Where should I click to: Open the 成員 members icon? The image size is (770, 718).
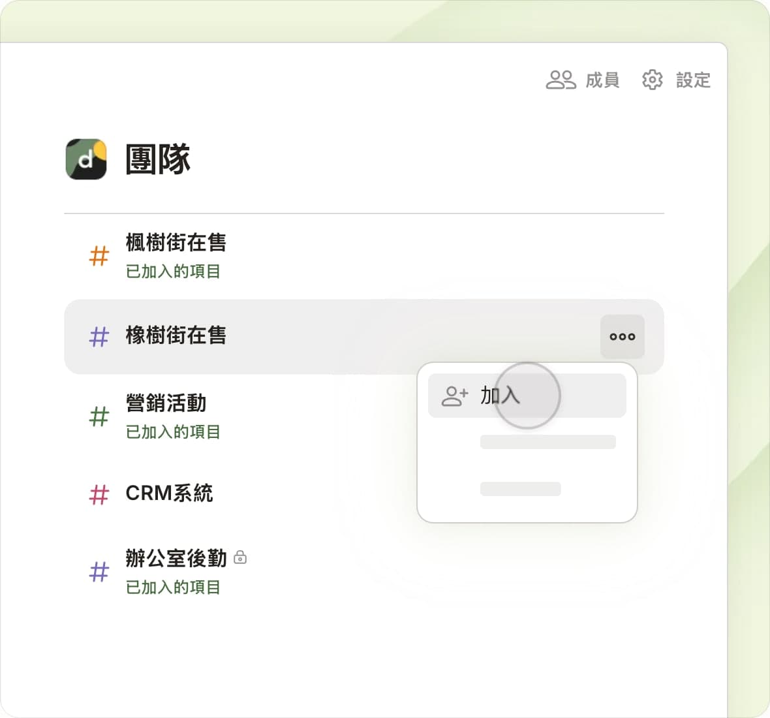pyautogui.click(x=561, y=80)
